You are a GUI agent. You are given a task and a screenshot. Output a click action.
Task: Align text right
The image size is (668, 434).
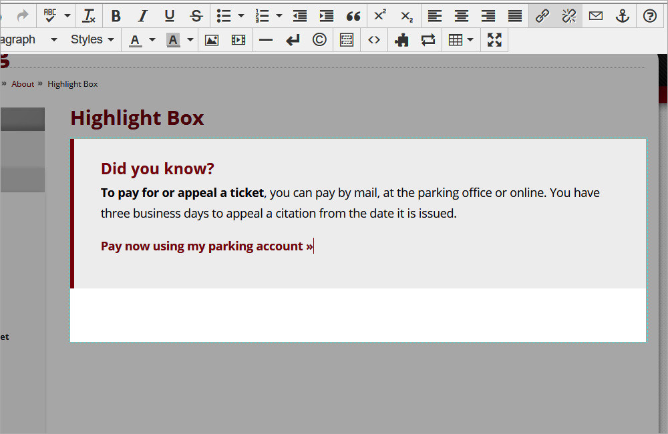[x=488, y=16]
